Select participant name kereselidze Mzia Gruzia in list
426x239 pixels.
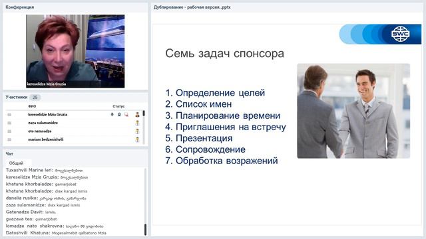point(47,115)
